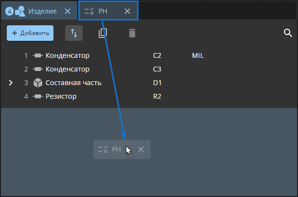Close the Изделие tab
The height and width of the screenshot is (197, 298).
click(68, 11)
